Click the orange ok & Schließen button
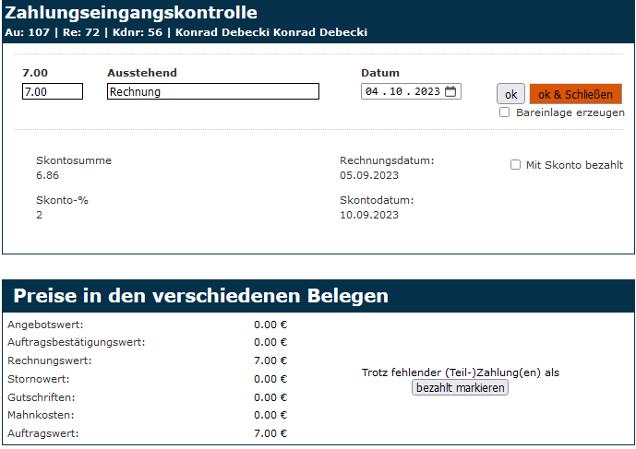The image size is (636, 449). (575, 94)
